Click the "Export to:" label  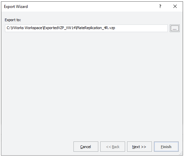coord(13,20)
